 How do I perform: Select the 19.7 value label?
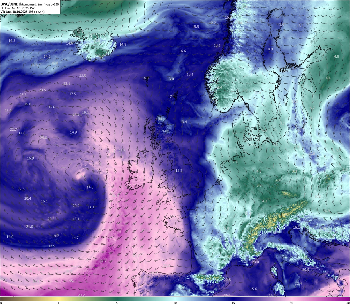[56, 236]
